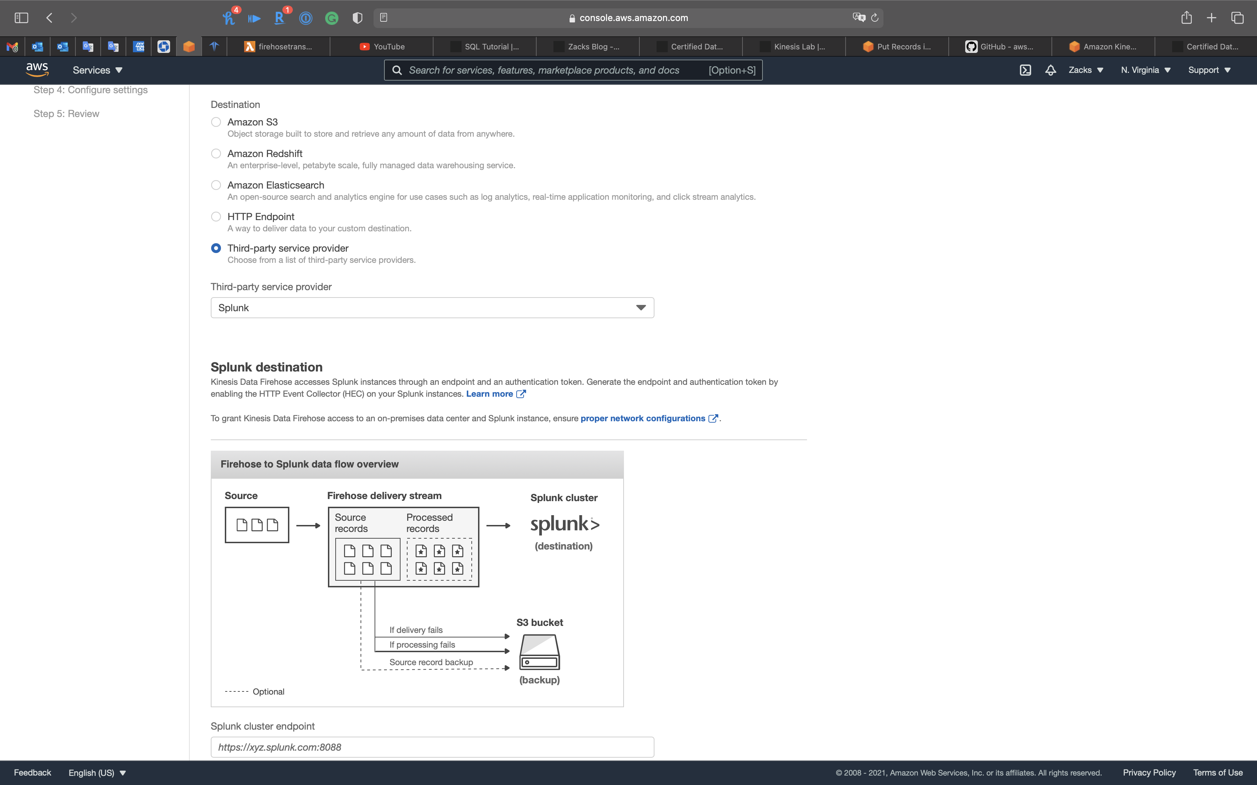Choose the HTTP Endpoint radio option
This screenshot has height=785, width=1257.
pyautogui.click(x=216, y=217)
